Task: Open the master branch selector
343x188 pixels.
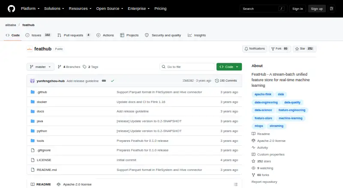Action: coord(40,67)
